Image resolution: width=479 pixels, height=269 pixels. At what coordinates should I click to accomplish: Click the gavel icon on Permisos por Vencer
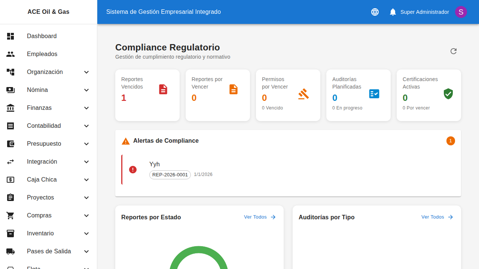pos(303,94)
